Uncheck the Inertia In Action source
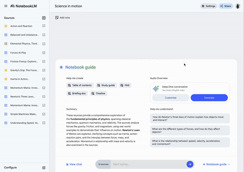The image size is (244, 172). pyautogui.click(x=44, y=79)
